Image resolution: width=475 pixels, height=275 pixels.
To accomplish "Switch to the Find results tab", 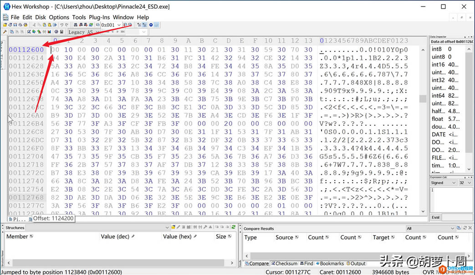I will pyautogui.click(x=307, y=264).
